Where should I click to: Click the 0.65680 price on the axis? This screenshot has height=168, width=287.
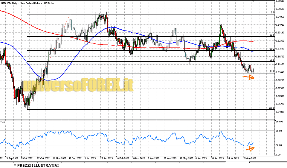(280, 9)
